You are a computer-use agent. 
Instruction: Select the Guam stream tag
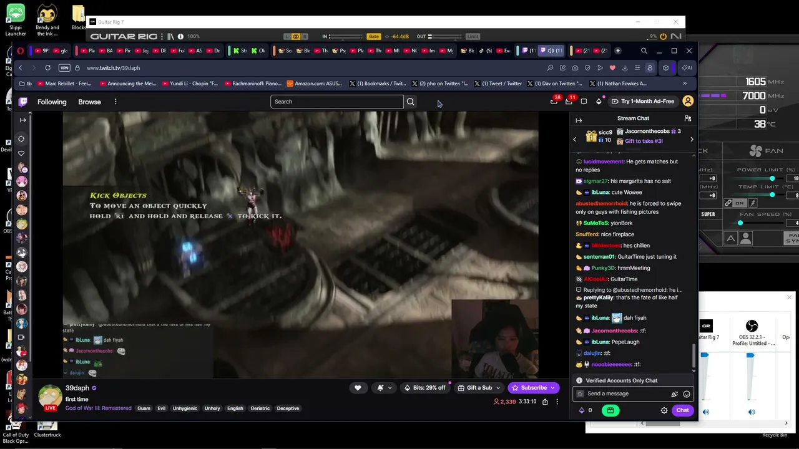(144, 408)
